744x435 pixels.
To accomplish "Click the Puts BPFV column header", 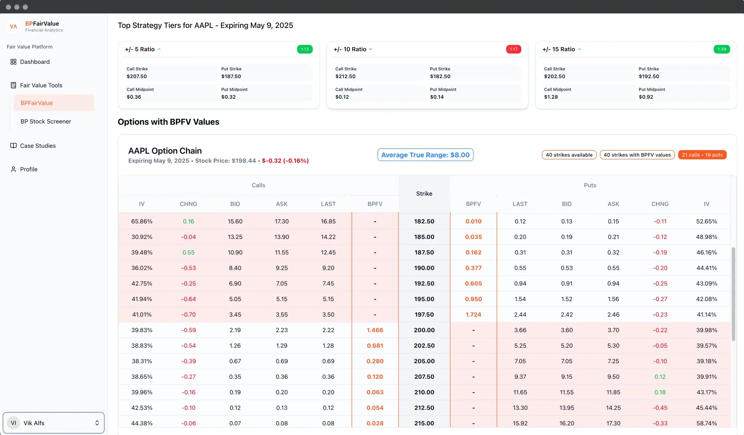I will tap(473, 204).
